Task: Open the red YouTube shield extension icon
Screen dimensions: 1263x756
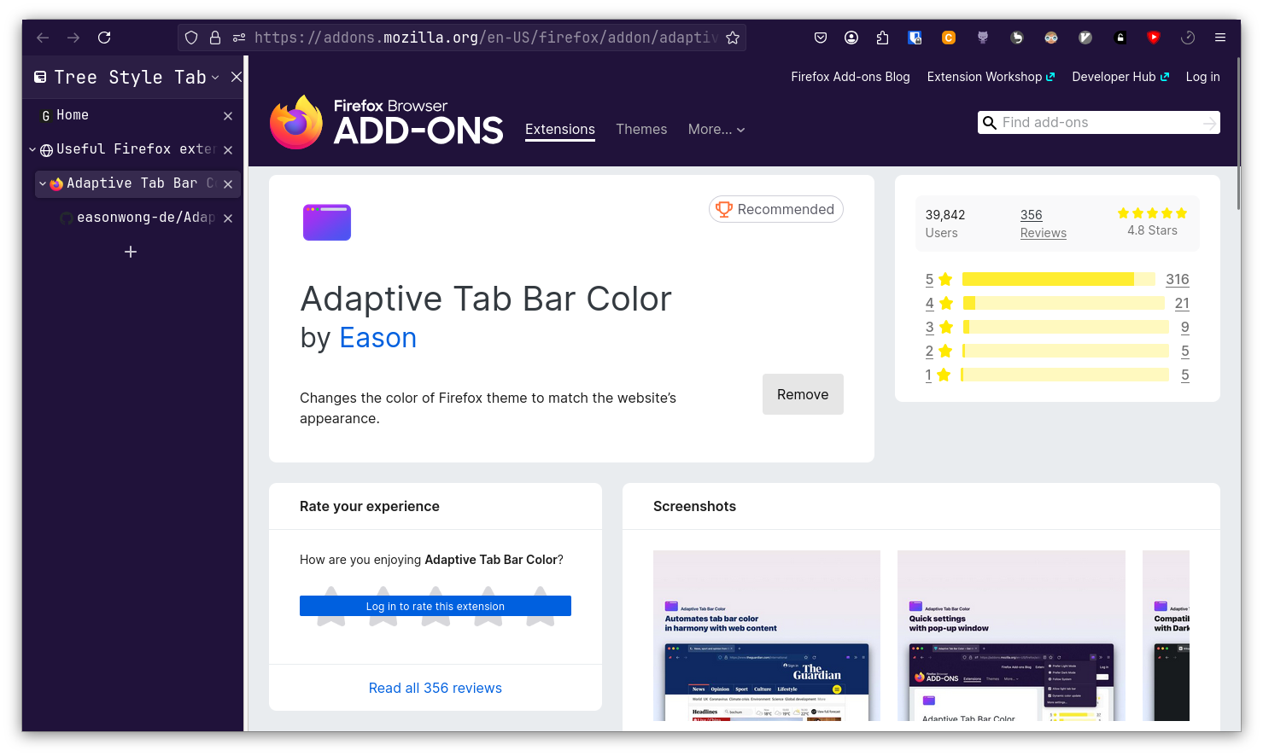Action: pos(1154,38)
